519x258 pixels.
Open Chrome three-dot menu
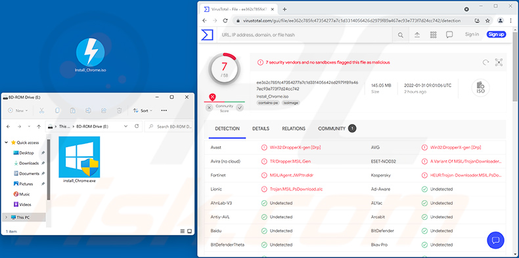pyautogui.click(x=510, y=20)
